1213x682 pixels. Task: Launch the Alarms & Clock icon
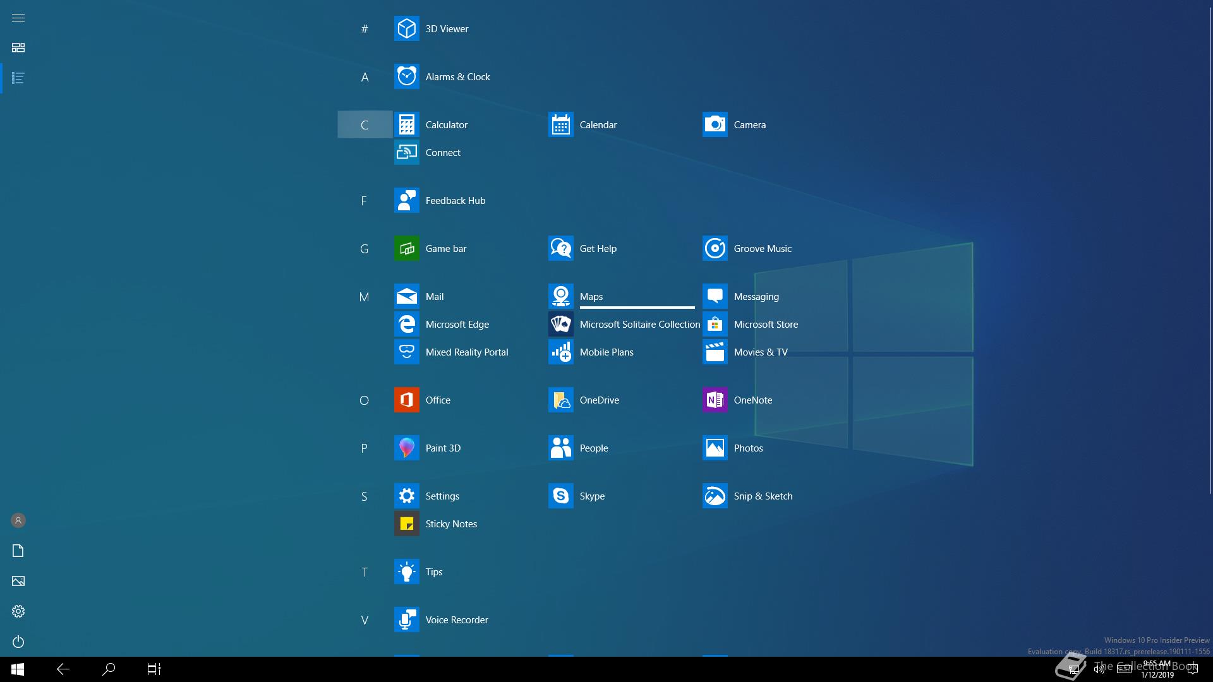pyautogui.click(x=406, y=76)
